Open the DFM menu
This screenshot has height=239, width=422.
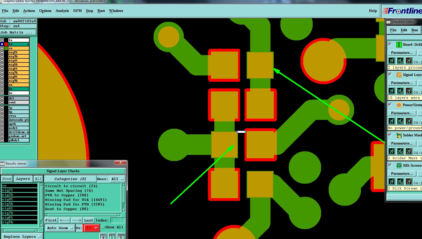click(78, 11)
